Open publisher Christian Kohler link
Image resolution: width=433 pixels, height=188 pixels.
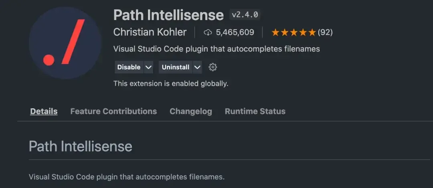150,32
